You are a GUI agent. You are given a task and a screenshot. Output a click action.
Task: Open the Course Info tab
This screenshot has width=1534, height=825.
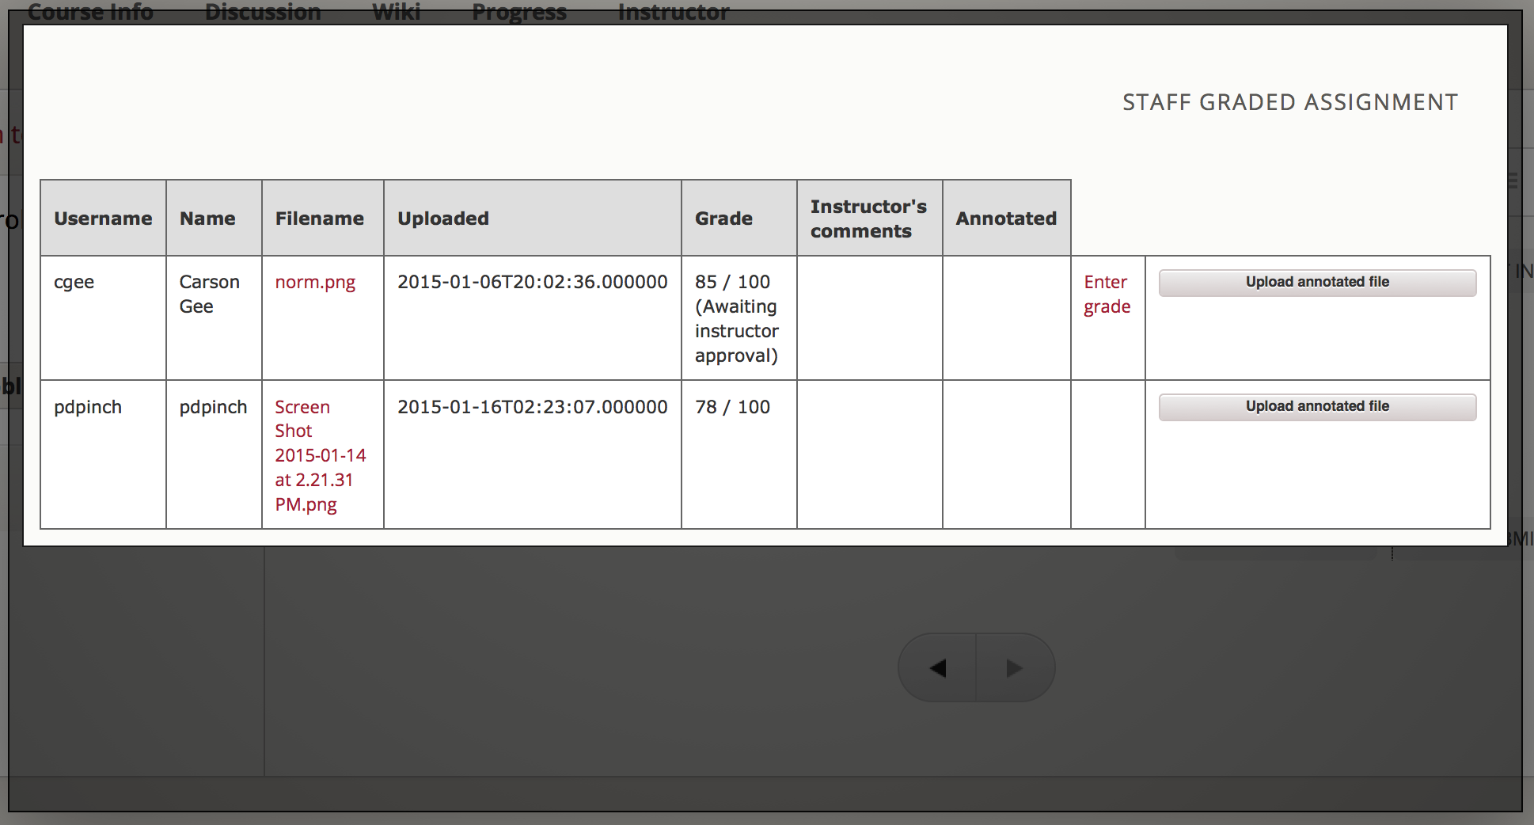[90, 12]
